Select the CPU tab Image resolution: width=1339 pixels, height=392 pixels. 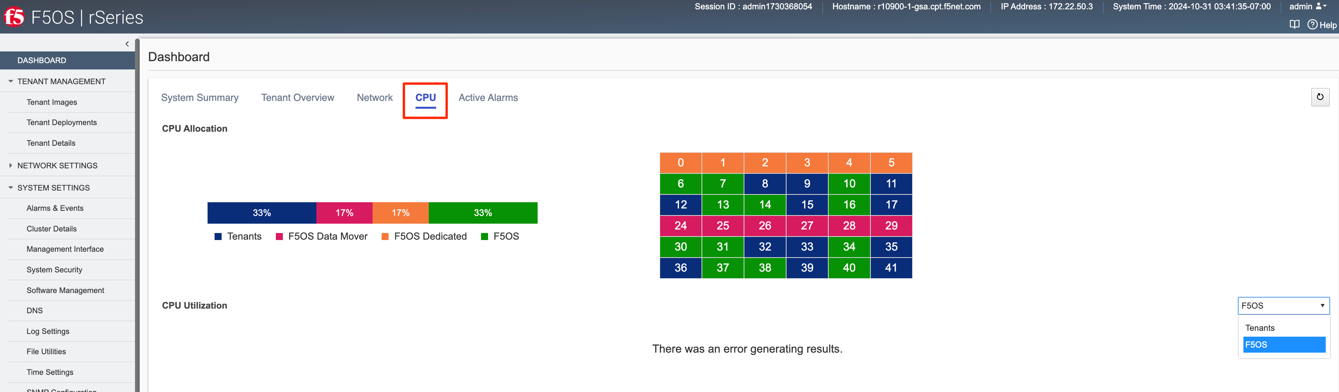point(425,98)
